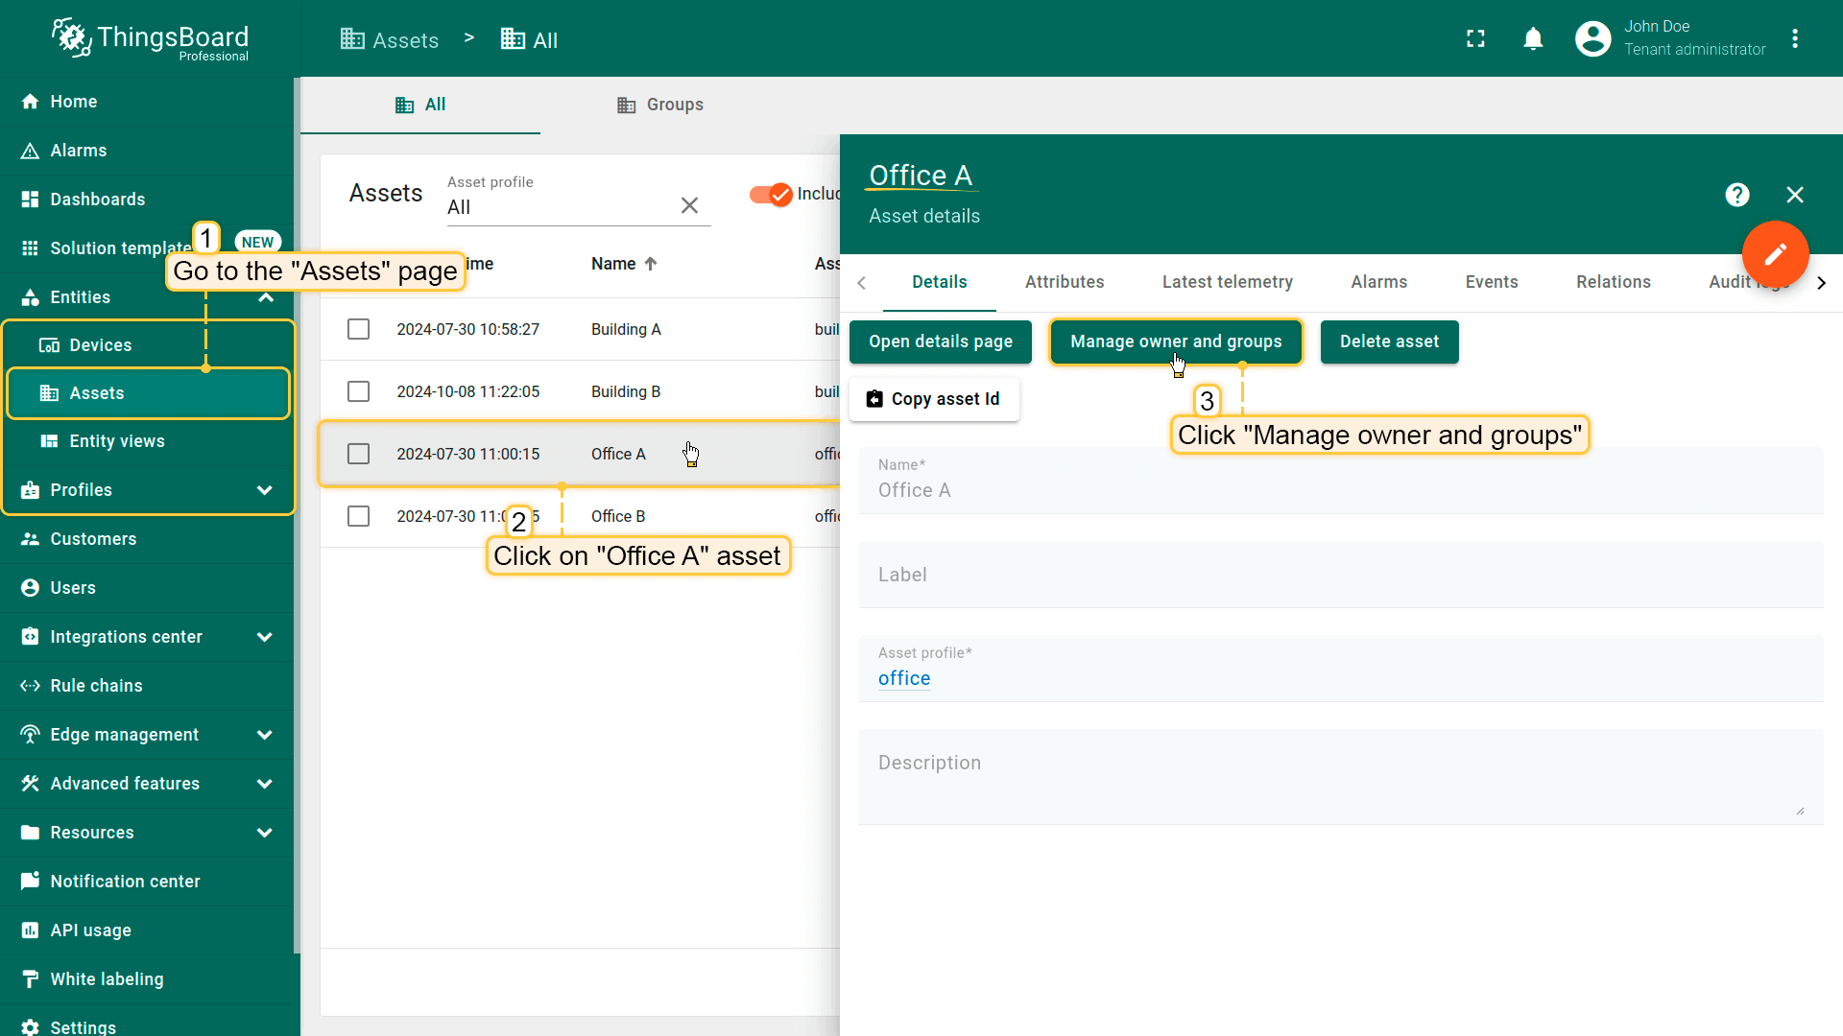Screen dimensions: 1843x1036
Task: Click the Delete asset button
Action: (1389, 341)
